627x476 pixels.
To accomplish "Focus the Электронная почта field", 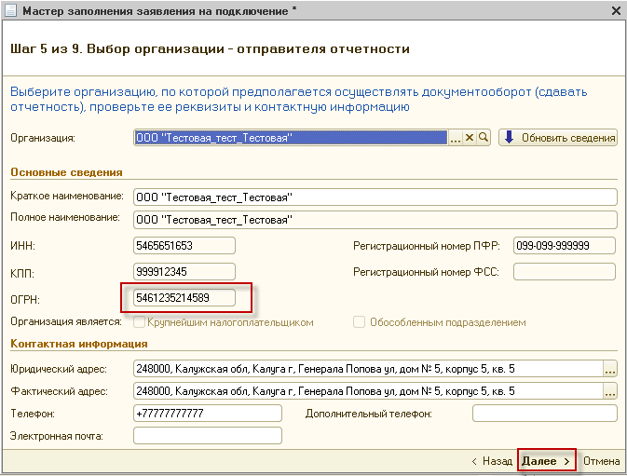I will tap(207, 436).
